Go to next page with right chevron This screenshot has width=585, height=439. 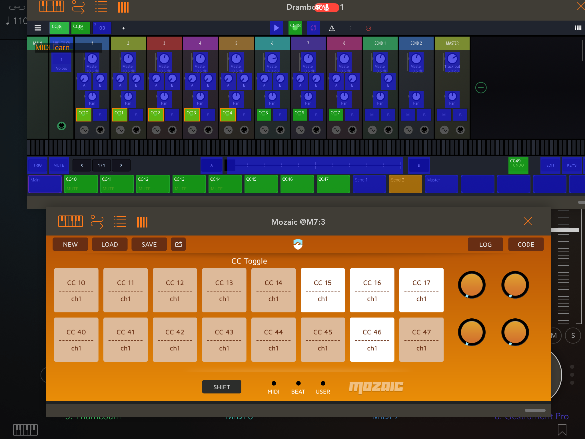coord(121,165)
